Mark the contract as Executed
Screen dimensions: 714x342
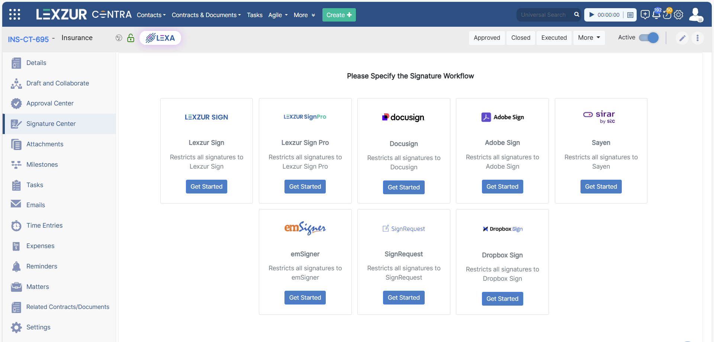554,38
